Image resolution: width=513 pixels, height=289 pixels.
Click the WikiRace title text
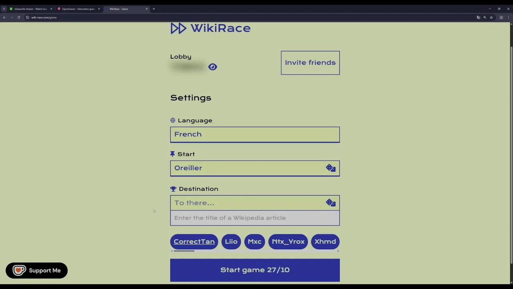(x=220, y=28)
